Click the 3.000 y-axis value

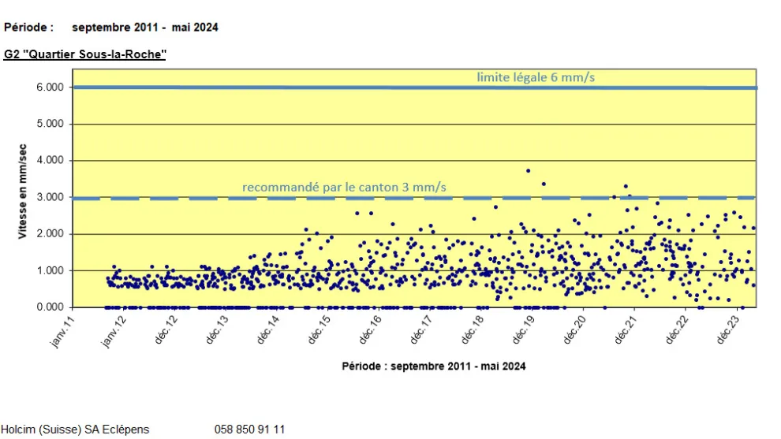pyautogui.click(x=50, y=197)
